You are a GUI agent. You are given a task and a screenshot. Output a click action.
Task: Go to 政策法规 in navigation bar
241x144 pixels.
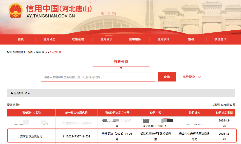(78, 39)
